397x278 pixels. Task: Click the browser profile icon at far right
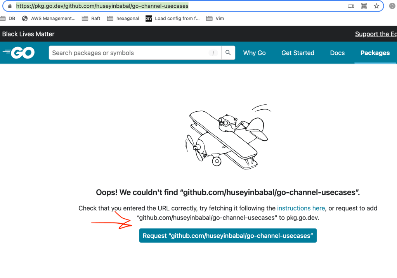click(x=392, y=6)
